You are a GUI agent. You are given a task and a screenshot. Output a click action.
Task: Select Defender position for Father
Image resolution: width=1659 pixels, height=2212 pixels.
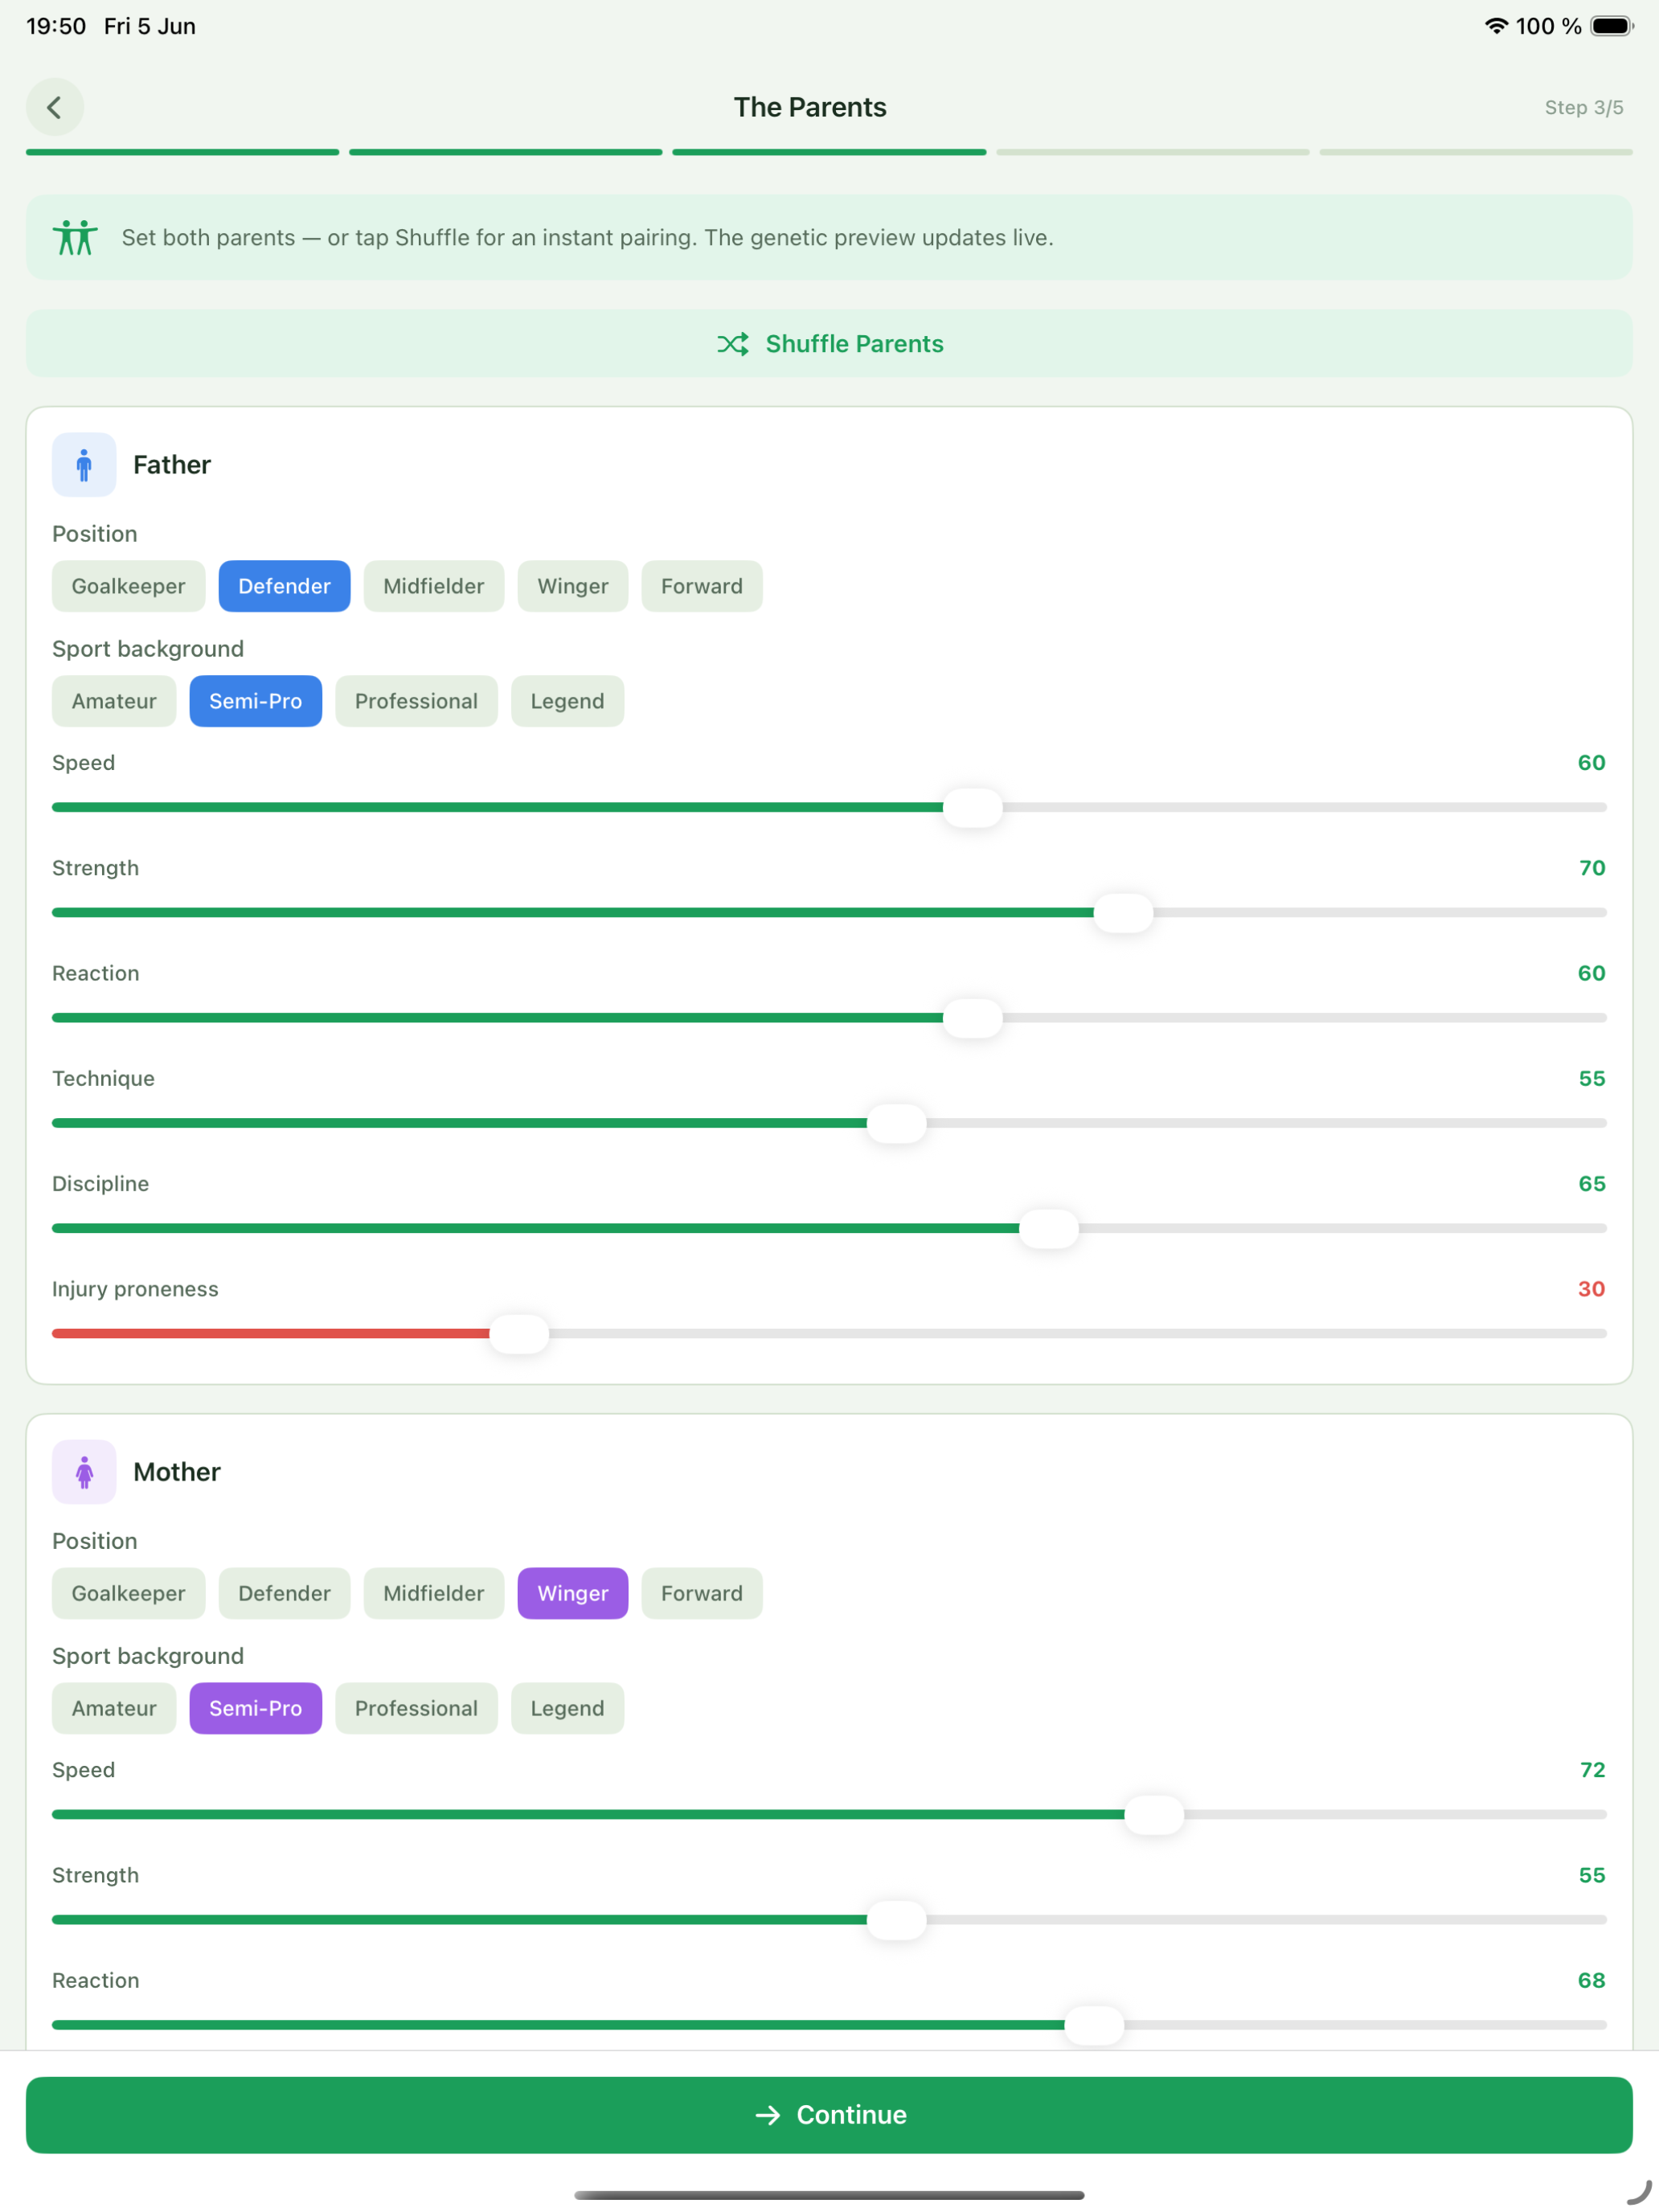(x=284, y=586)
